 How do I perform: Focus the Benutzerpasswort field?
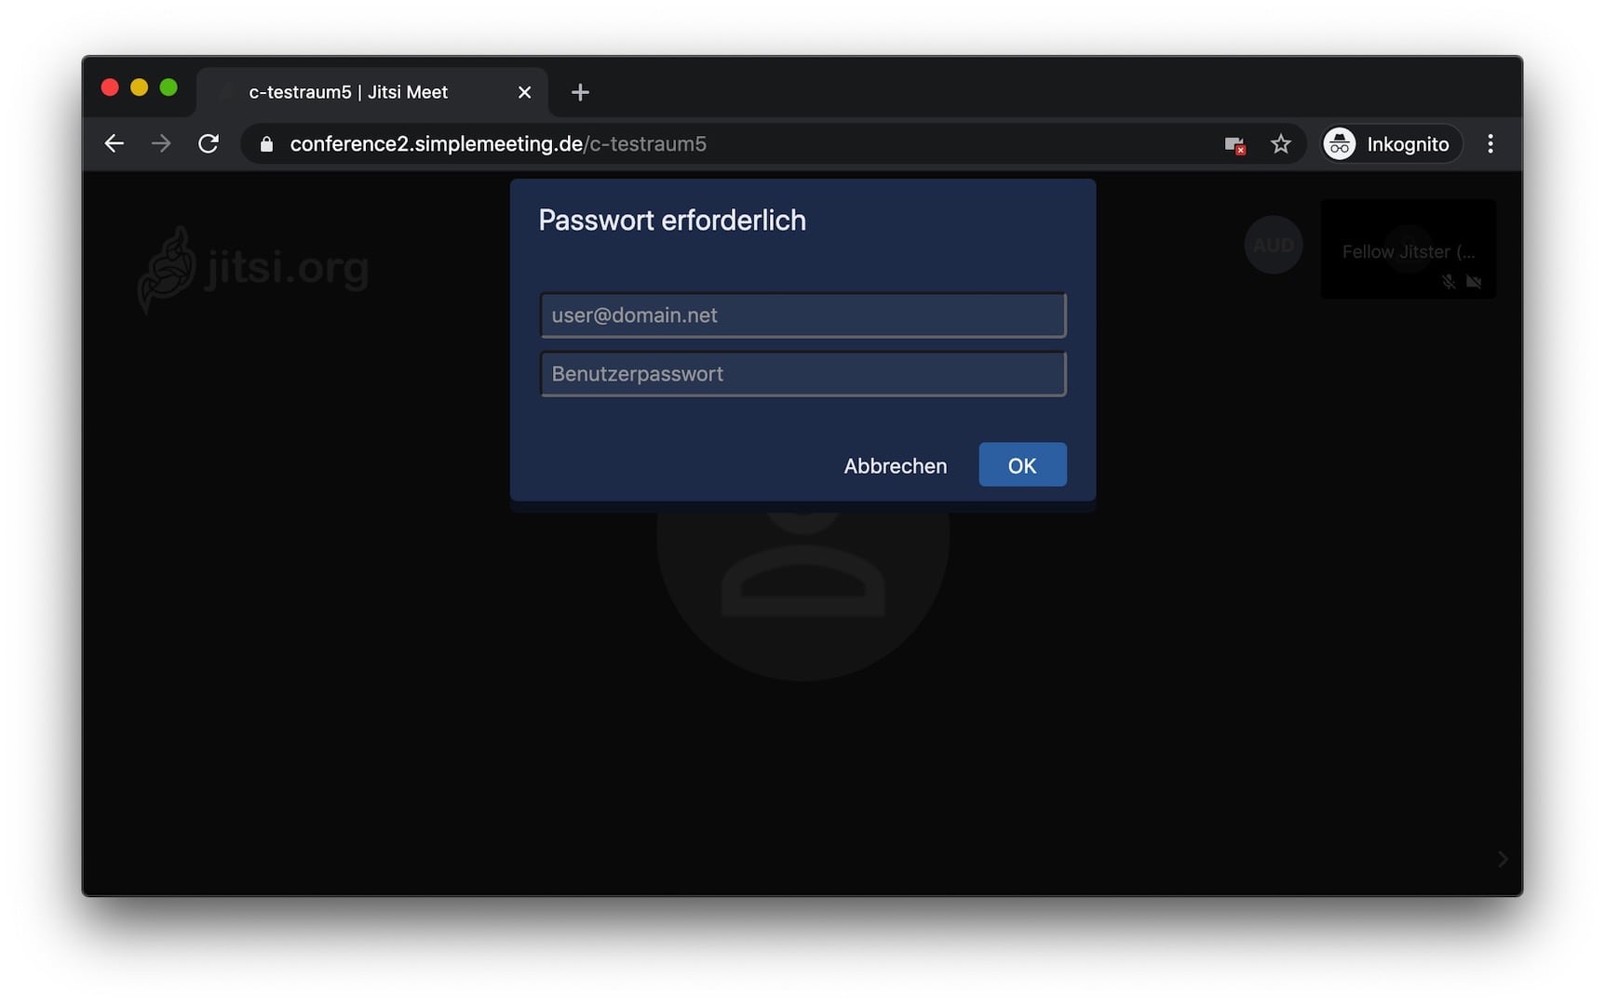pyautogui.click(x=802, y=374)
